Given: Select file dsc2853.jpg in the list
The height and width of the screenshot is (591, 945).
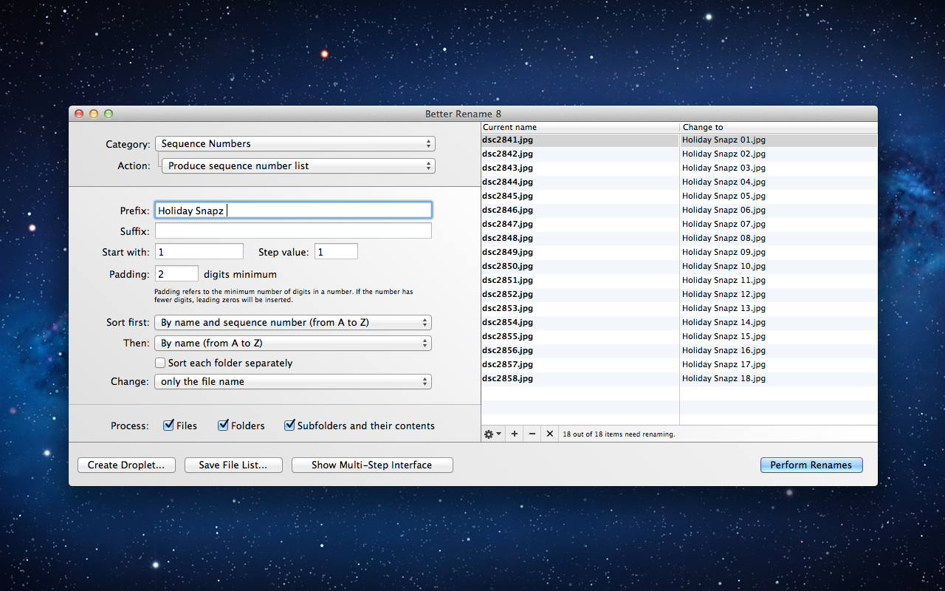Looking at the screenshot, I should point(507,308).
